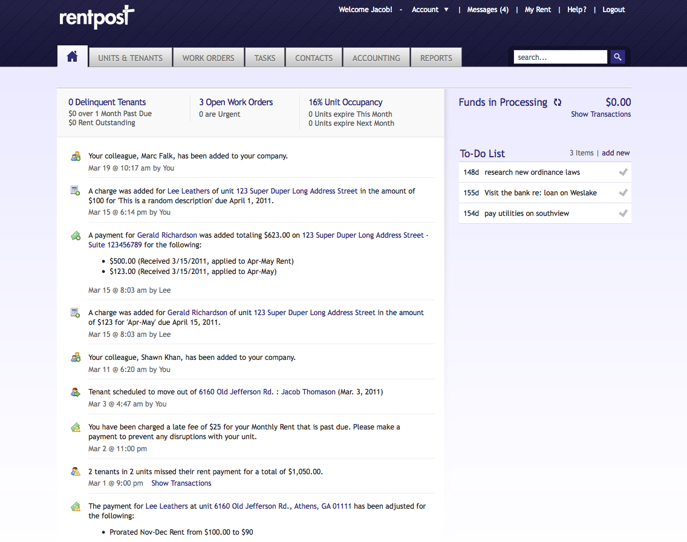Screen dimensions: 687x542
Task: Switch to the Accounting tab
Action: point(376,58)
